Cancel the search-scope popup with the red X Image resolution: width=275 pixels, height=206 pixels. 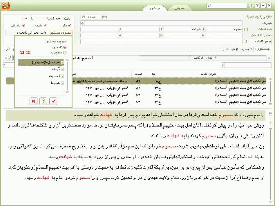tap(33, 101)
